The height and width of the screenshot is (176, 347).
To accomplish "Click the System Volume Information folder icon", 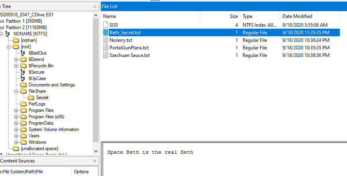I will point(24,129).
